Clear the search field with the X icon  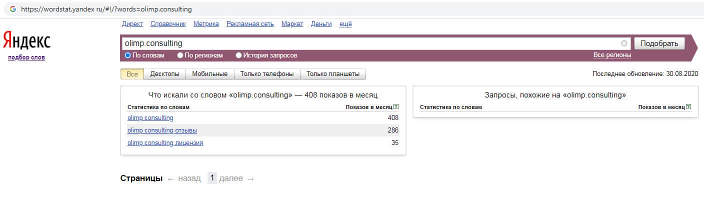tap(624, 43)
